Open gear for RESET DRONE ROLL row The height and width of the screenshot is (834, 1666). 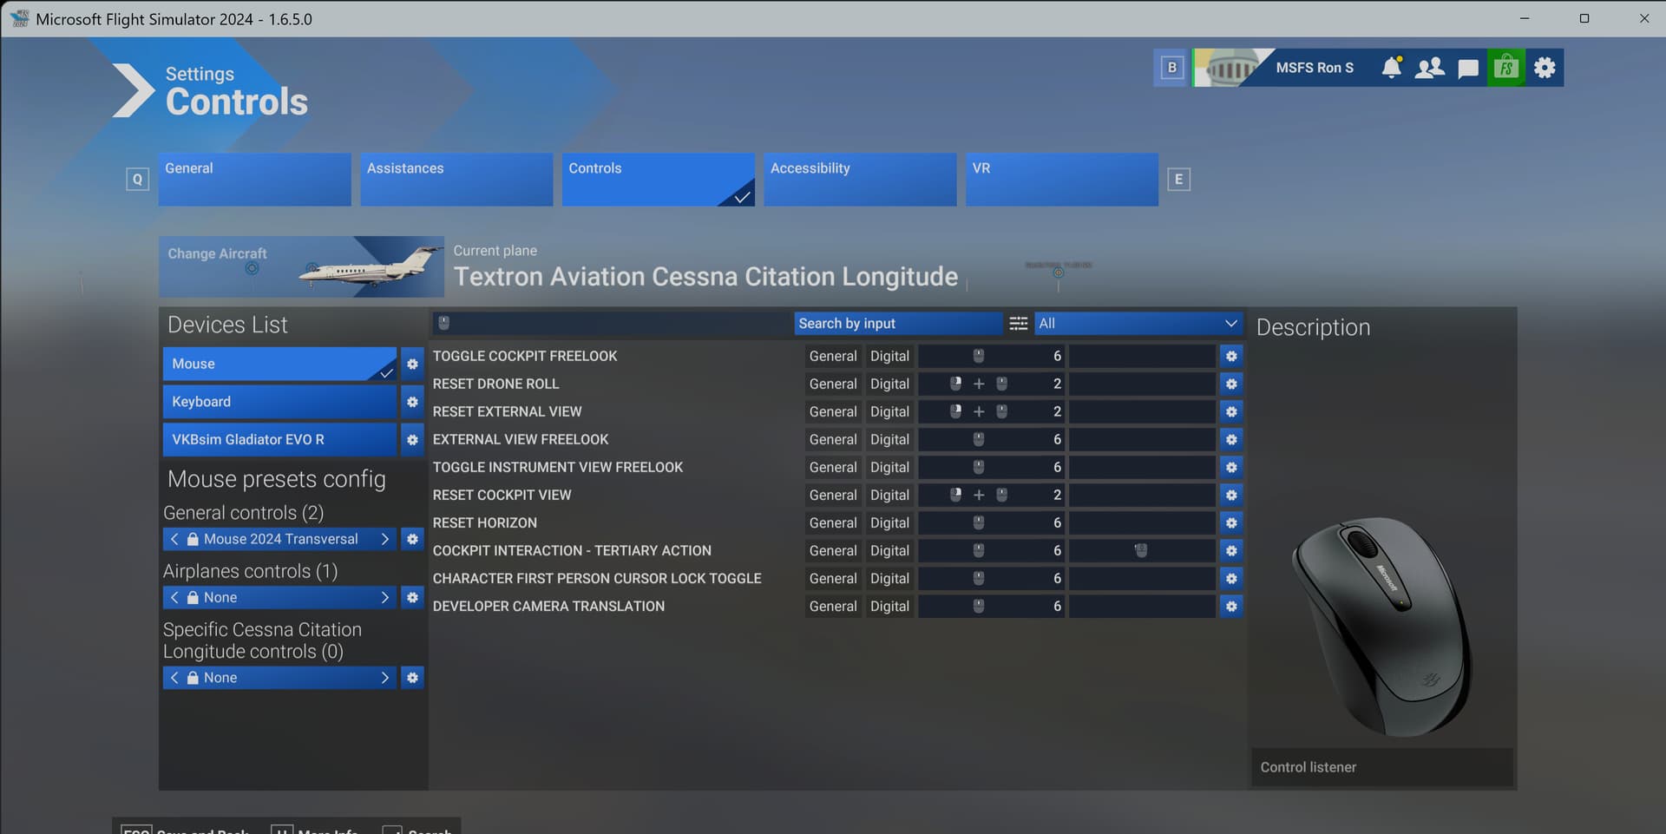pyautogui.click(x=1231, y=384)
